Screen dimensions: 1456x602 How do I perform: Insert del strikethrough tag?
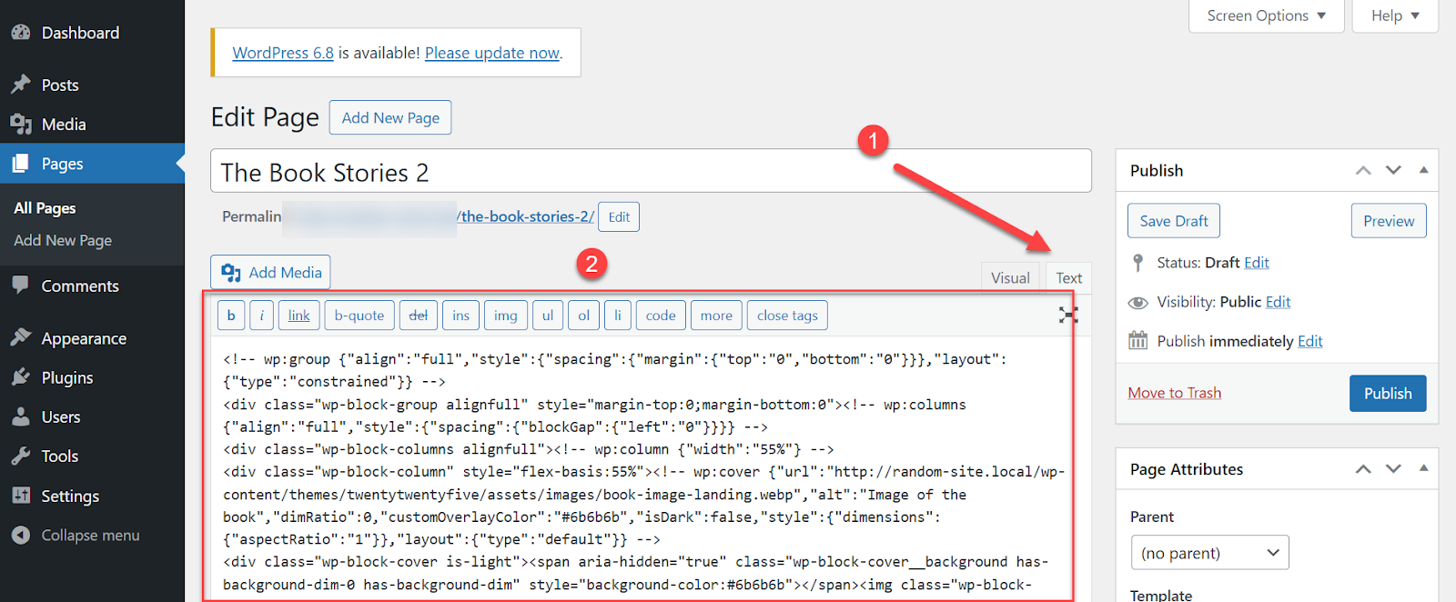[419, 316]
